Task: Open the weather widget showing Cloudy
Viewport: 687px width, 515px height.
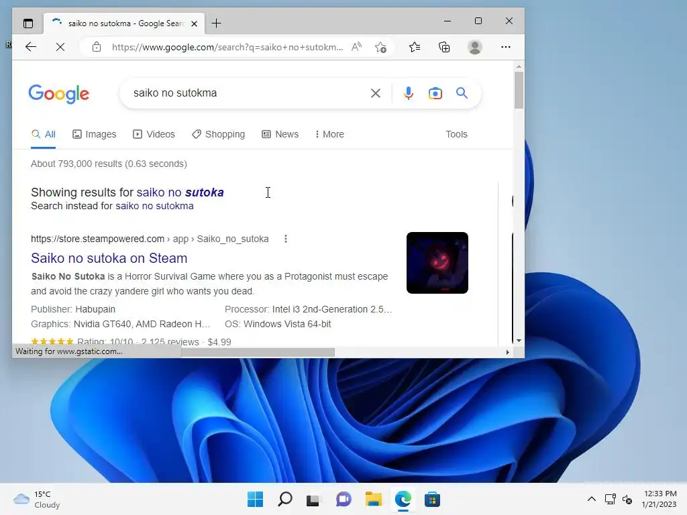Action: click(x=37, y=499)
